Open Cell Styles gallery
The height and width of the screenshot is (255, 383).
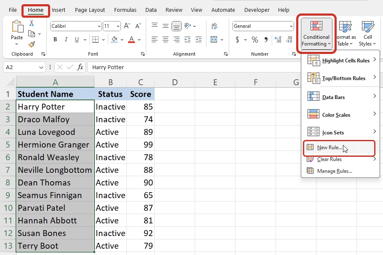367,33
